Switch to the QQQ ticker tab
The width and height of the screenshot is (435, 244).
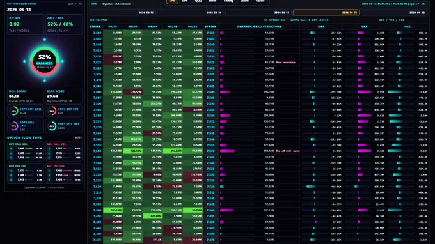point(198,1)
